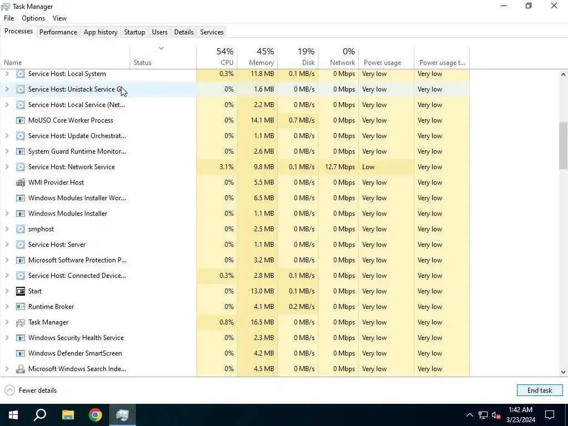The image size is (568, 426).
Task: Open the Windows Start menu on the taskbar
Action: [x=13, y=415]
